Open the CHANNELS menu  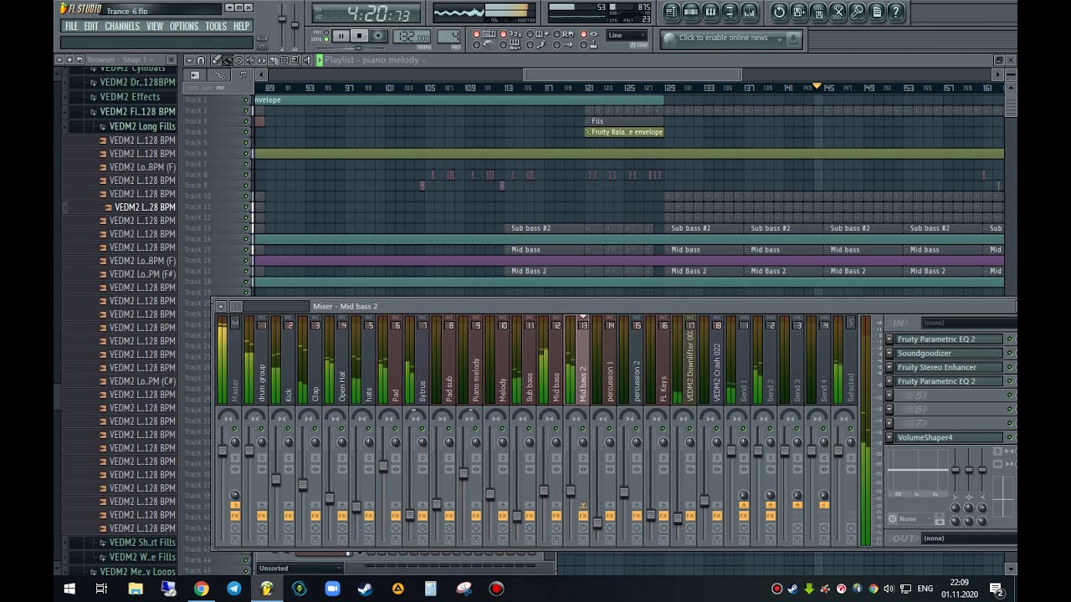(x=122, y=26)
